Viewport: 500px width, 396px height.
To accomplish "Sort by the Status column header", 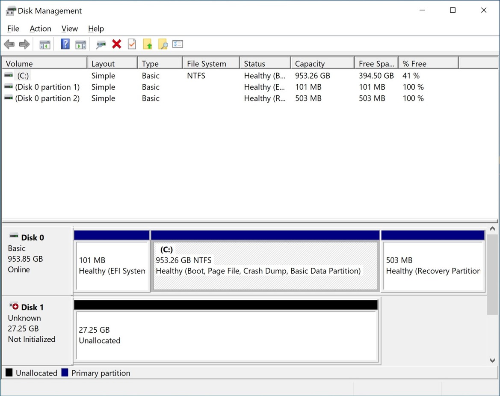I will (265, 63).
